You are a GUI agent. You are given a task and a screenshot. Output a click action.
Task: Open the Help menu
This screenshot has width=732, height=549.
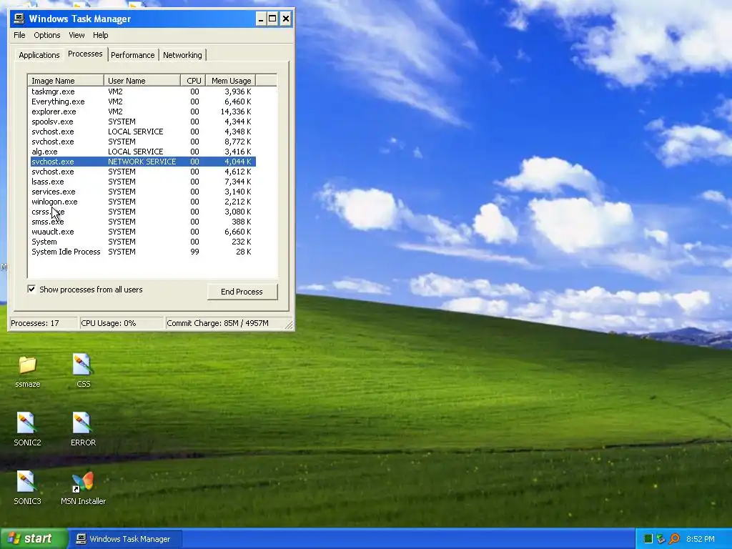100,35
